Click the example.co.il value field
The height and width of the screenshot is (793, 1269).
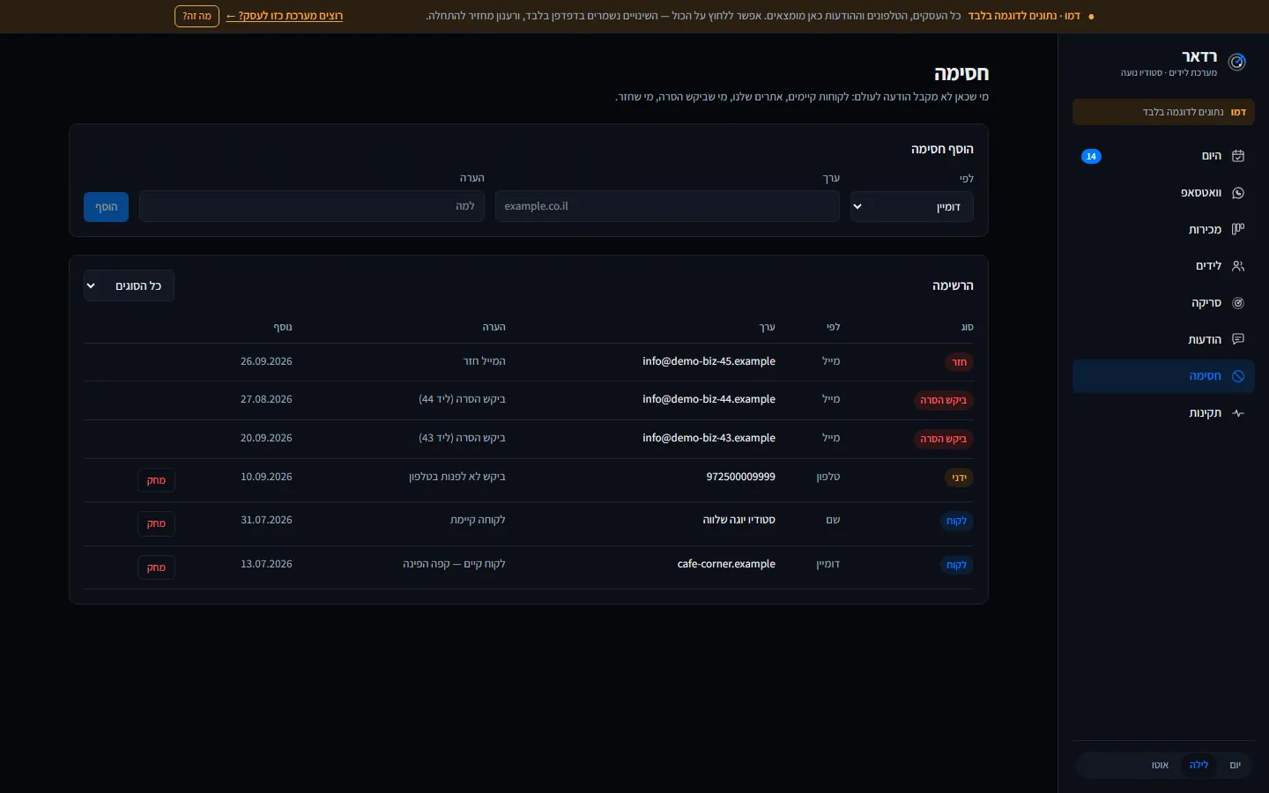[x=667, y=206]
